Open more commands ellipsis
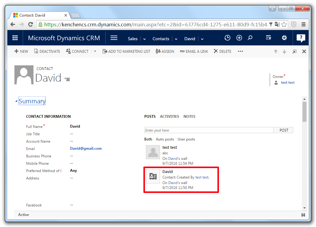 pos(240,51)
